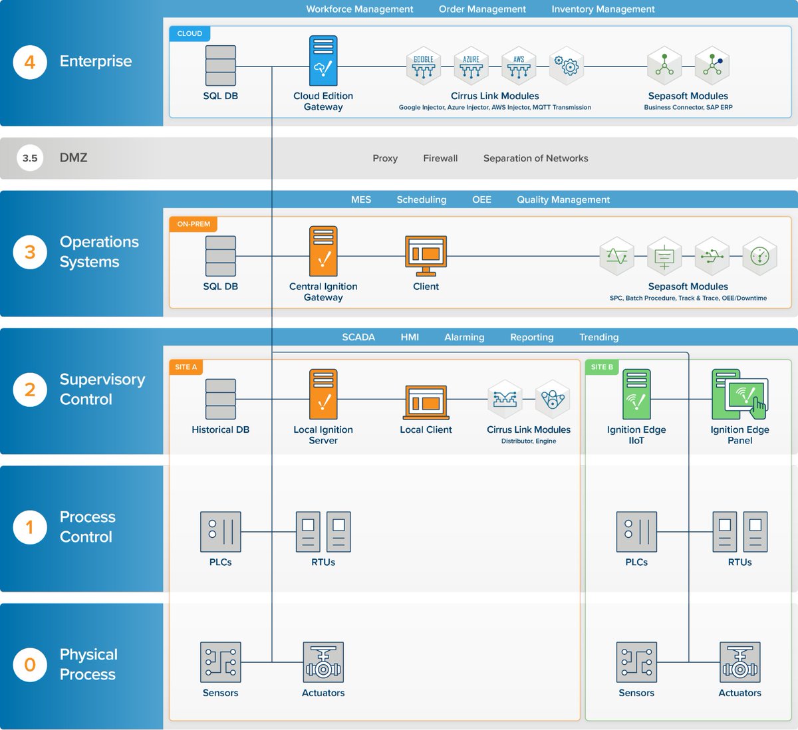798x730 pixels.
Task: Click the Alarming header label
Action: pos(464,337)
